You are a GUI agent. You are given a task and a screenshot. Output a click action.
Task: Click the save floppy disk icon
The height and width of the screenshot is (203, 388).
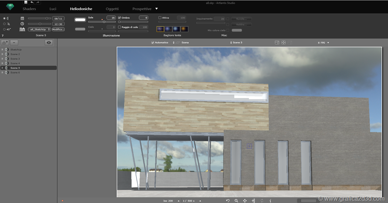[26, 2]
